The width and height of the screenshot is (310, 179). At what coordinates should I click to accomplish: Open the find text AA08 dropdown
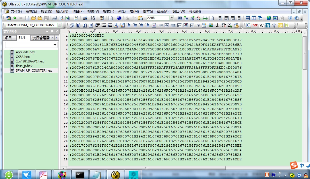click(x=172, y=18)
